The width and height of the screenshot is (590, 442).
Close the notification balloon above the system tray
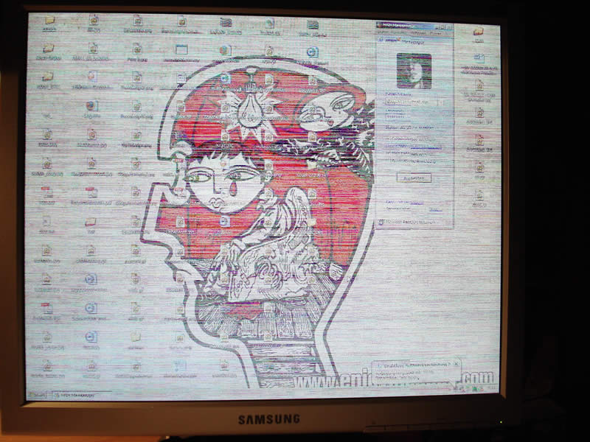click(x=457, y=364)
